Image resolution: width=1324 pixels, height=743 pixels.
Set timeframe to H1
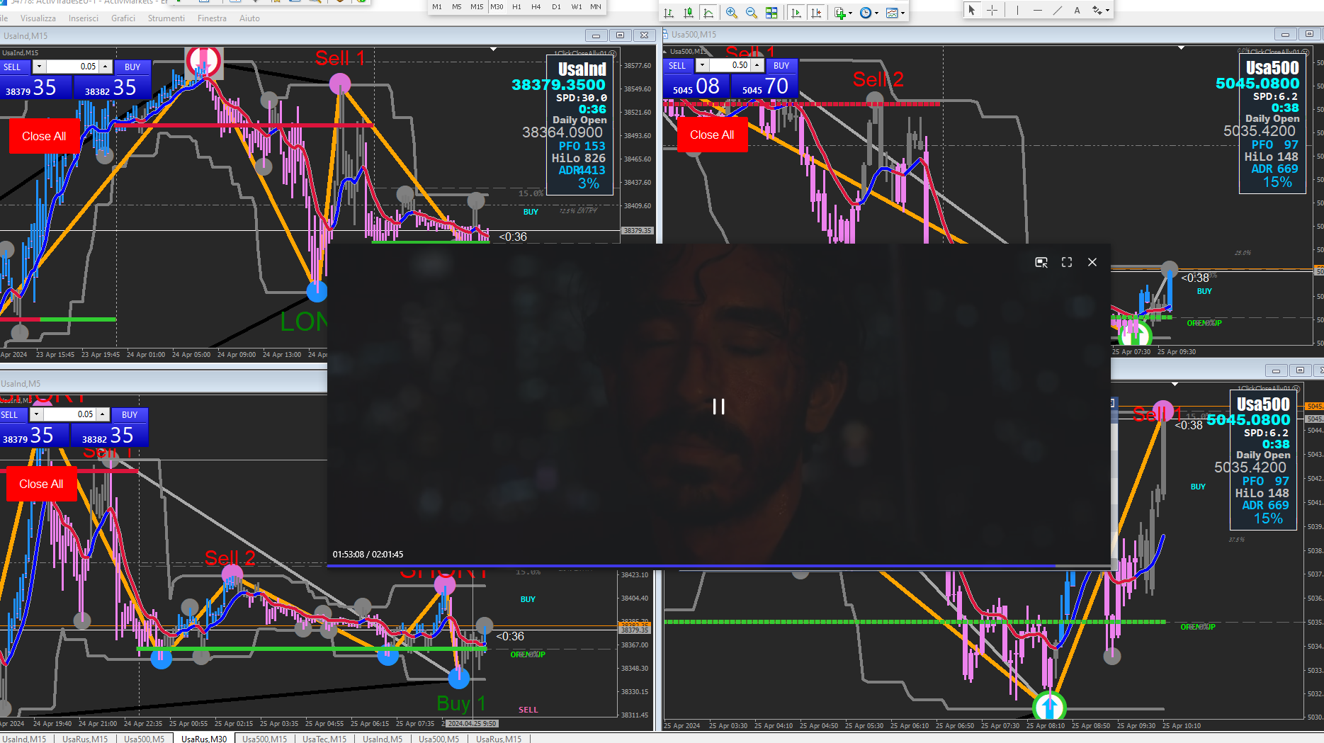pyautogui.click(x=516, y=7)
